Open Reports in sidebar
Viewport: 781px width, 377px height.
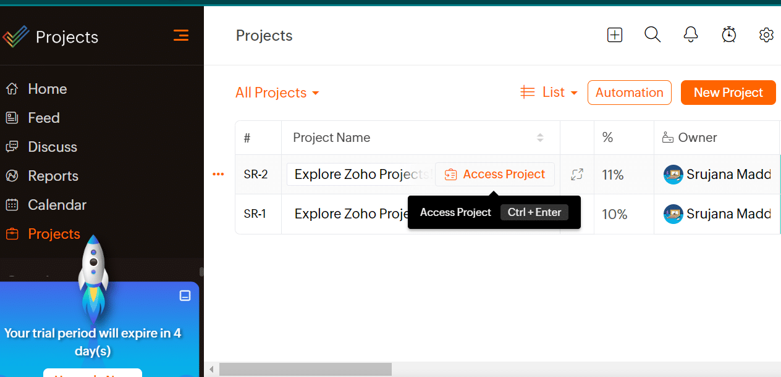click(x=53, y=176)
